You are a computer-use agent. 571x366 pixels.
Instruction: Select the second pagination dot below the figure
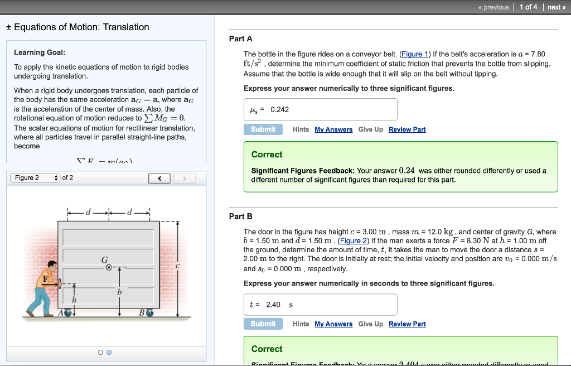pyautogui.click(x=108, y=352)
